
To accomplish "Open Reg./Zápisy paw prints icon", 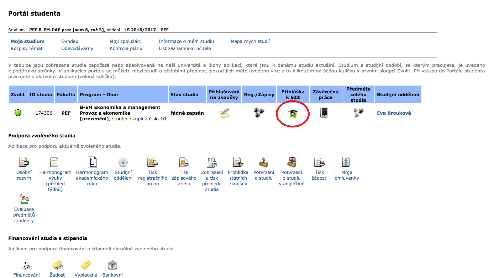I will point(259,113).
